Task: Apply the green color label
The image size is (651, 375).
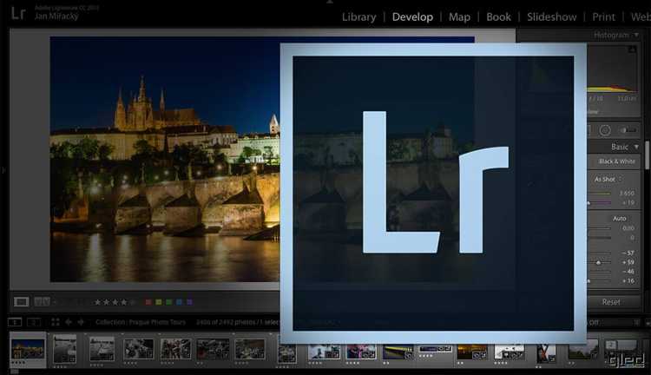Action: tap(169, 302)
